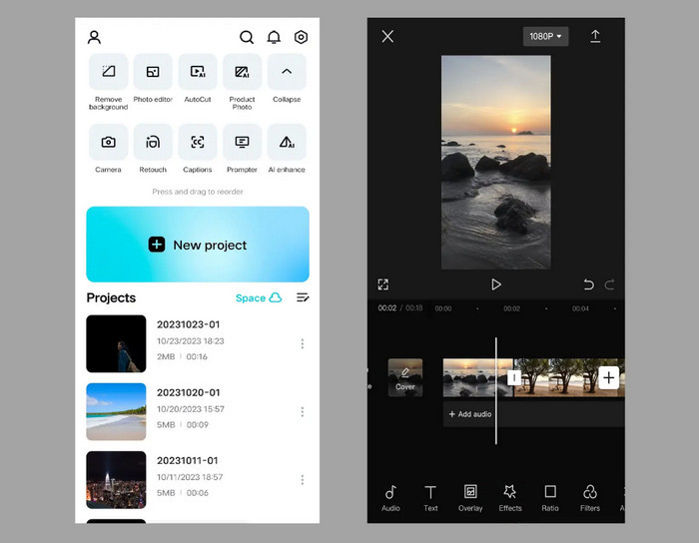Screen dimensions: 699x543
Task: Select the 20231023-01 project title
Action: [188, 324]
